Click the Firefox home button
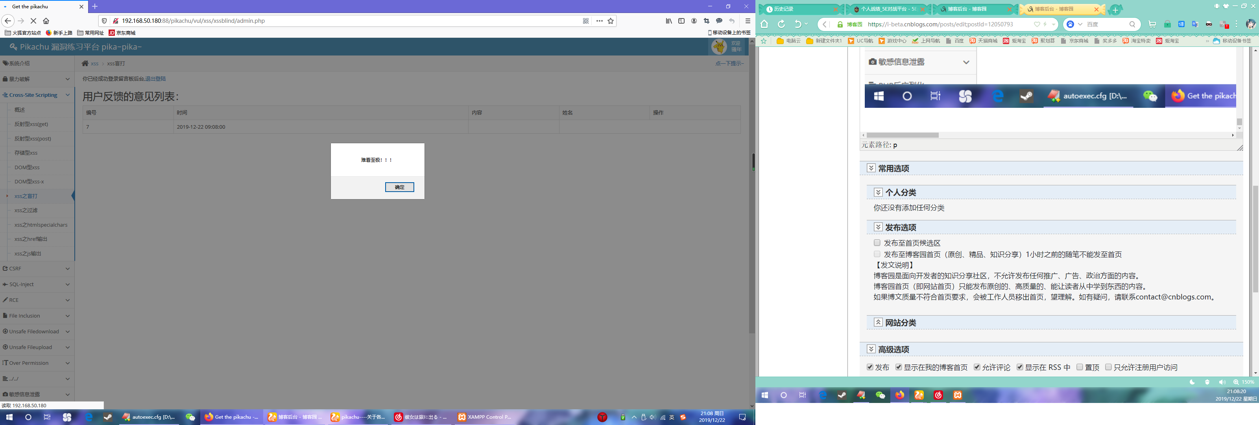This screenshot has height=425, width=1259. point(46,21)
